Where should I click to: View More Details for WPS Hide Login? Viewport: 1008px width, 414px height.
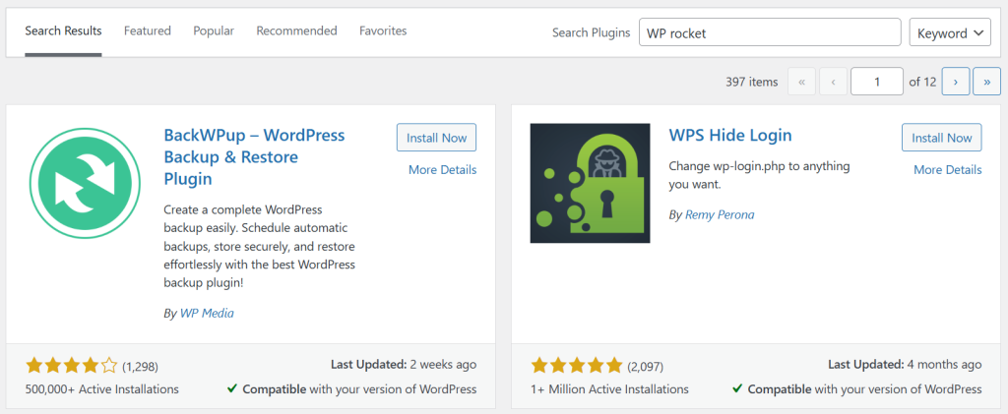pos(947,170)
